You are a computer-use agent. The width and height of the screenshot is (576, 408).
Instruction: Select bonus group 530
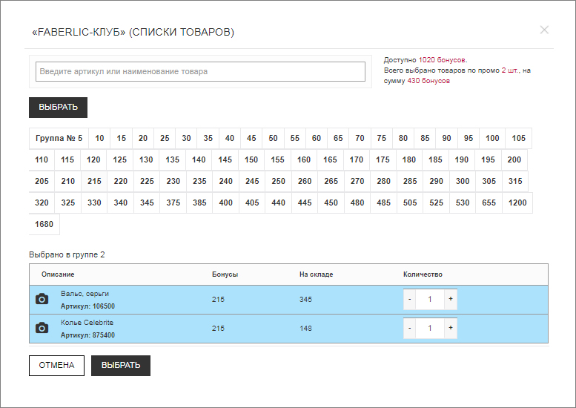(463, 203)
